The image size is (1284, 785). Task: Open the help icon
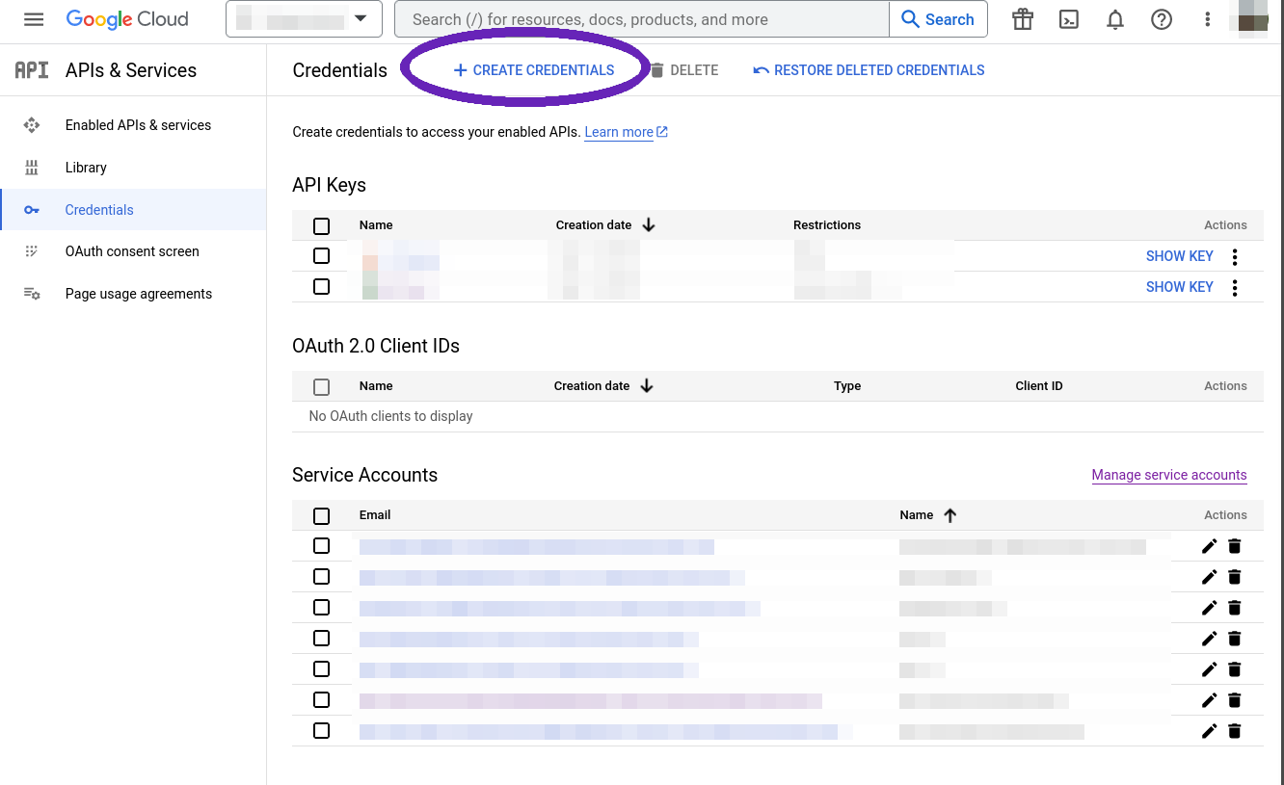(x=1161, y=19)
